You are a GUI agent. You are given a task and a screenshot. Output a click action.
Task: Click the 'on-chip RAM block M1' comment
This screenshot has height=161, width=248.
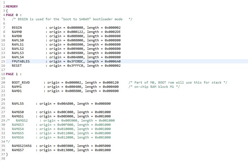(154, 87)
